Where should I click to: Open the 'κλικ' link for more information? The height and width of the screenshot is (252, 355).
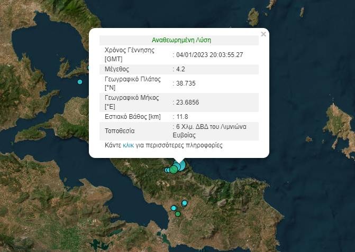(x=128, y=145)
